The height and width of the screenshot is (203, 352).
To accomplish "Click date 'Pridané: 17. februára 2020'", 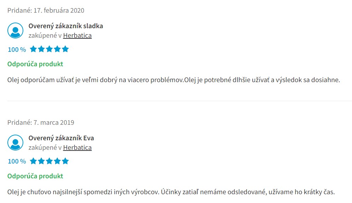I will pos(46,10).
